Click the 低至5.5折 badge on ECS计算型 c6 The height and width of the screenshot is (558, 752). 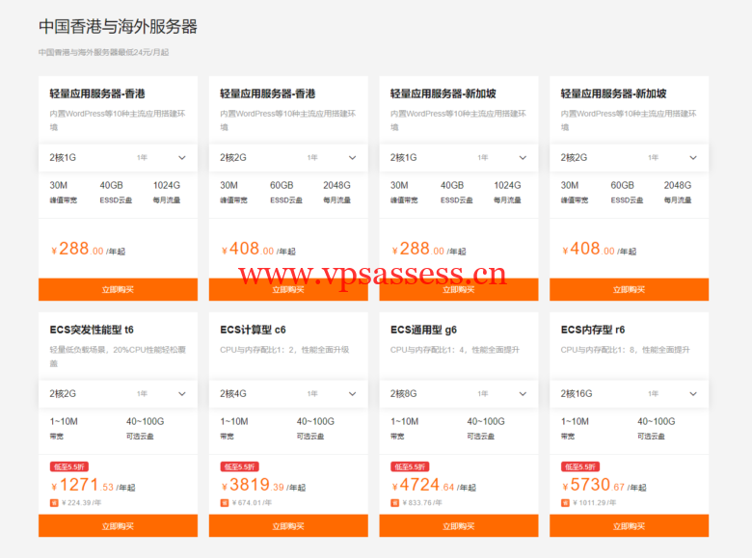click(238, 466)
